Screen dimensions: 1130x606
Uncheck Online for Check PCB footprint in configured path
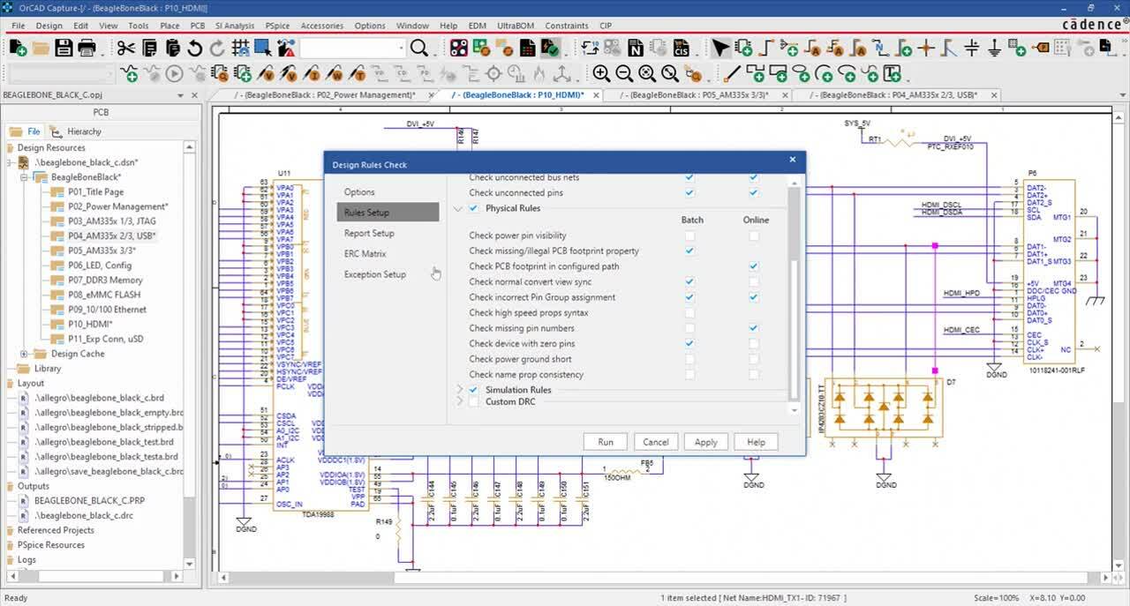coord(754,266)
